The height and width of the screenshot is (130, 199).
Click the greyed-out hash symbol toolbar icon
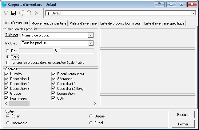click(29, 13)
